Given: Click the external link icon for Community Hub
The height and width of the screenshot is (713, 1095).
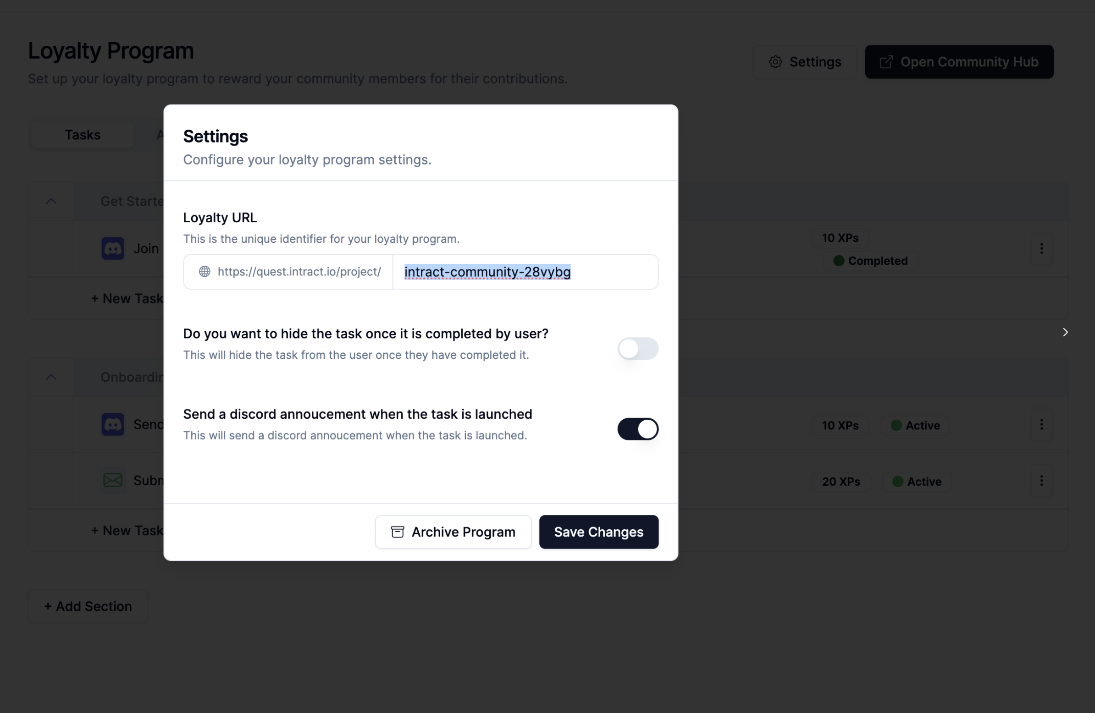Looking at the screenshot, I should 886,62.
